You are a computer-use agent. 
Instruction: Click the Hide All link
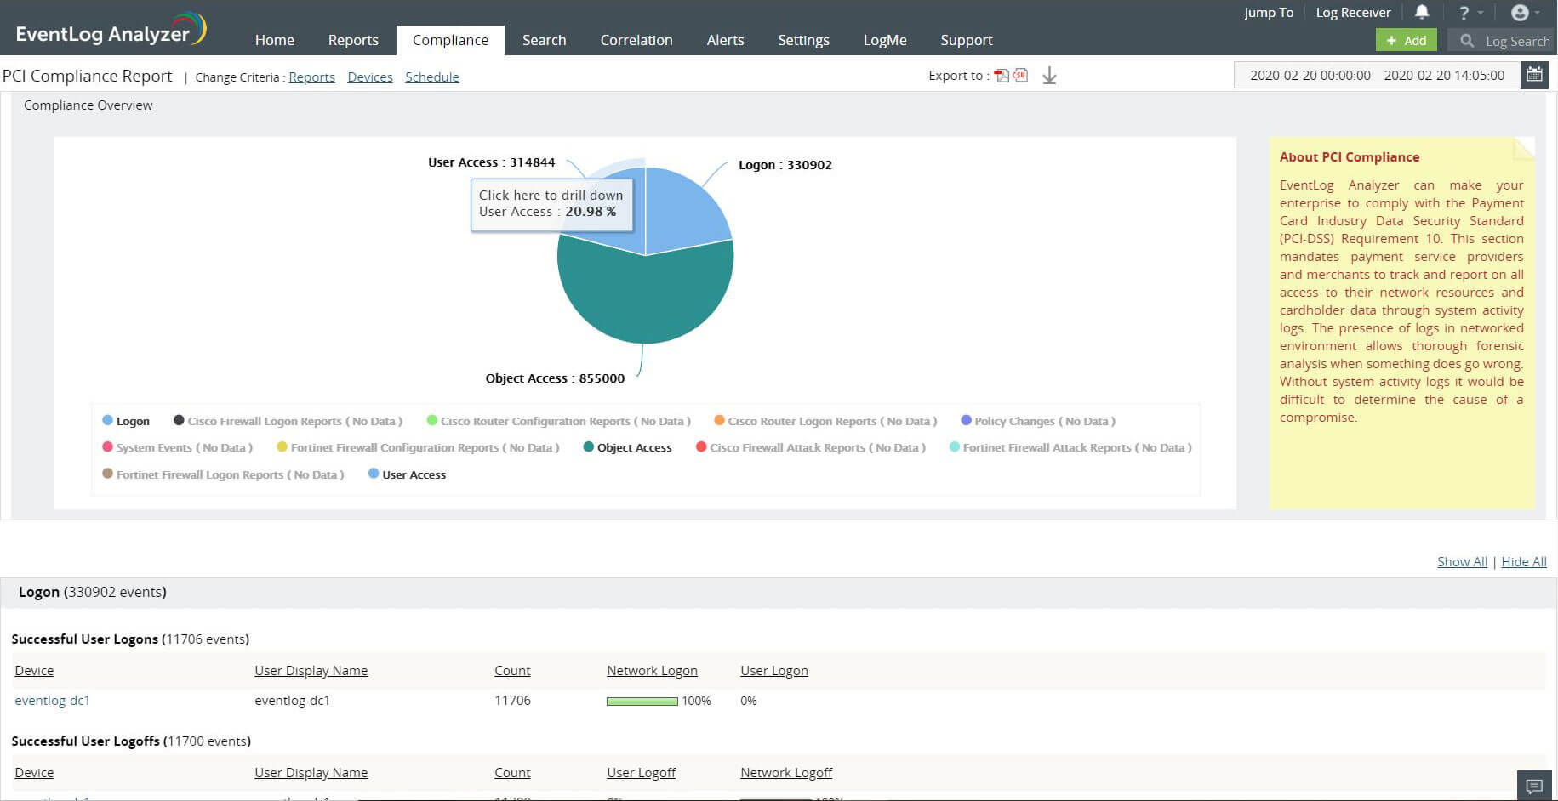point(1524,562)
